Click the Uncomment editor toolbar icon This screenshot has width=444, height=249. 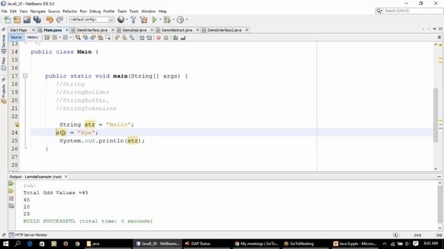coord(183,37)
